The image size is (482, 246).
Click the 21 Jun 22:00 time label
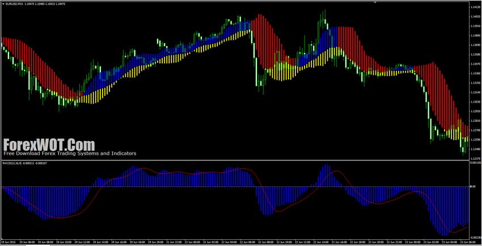[x=174, y=242]
